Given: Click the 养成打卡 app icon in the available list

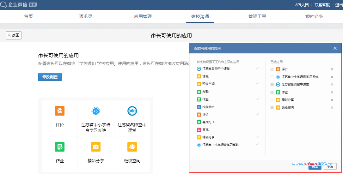Looking at the screenshot, I should tap(199, 122).
